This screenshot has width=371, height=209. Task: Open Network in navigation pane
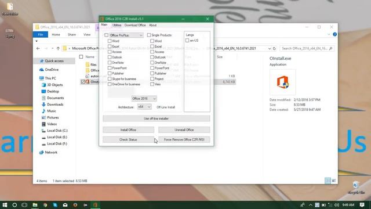tap(51, 152)
